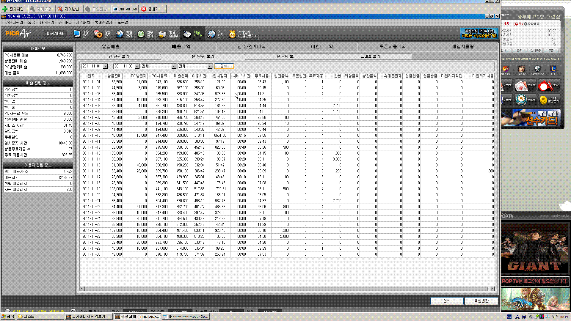Select the 그래프 보기 sub-tab
571x321 pixels.
[371, 56]
